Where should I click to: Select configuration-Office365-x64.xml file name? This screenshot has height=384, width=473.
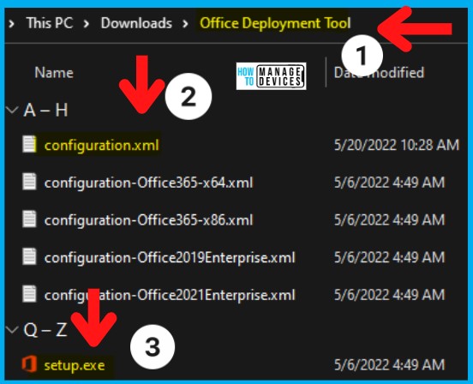tap(148, 183)
